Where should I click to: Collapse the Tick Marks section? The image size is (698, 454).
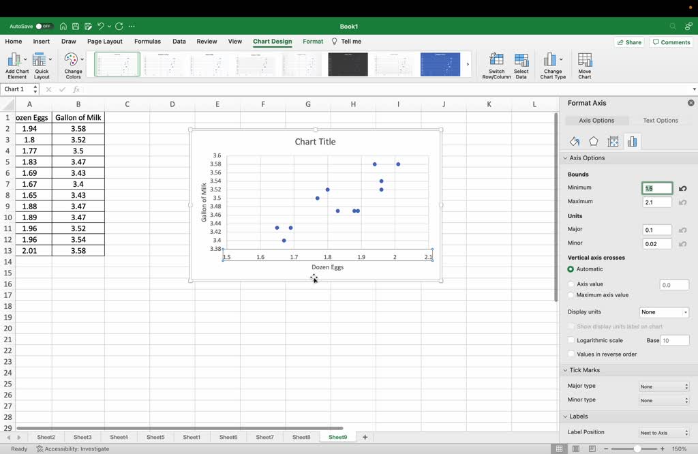click(565, 370)
